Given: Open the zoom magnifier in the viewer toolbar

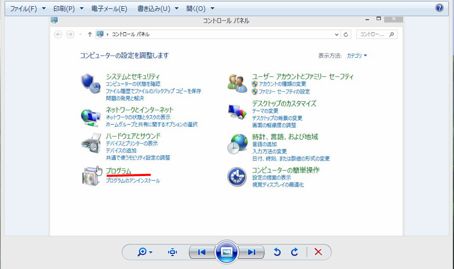Looking at the screenshot, I should [142, 252].
